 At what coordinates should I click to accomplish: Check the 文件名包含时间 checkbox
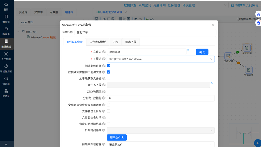click(x=108, y=118)
